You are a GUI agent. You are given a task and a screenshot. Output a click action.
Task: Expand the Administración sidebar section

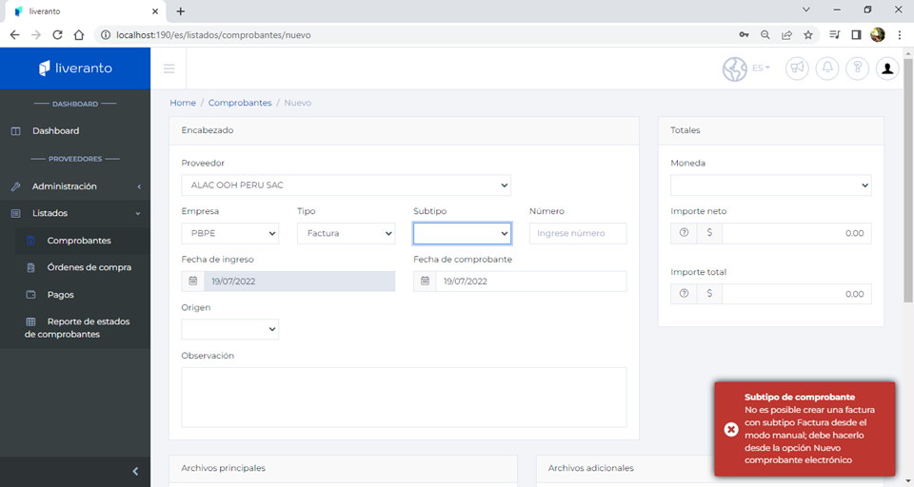(x=75, y=186)
